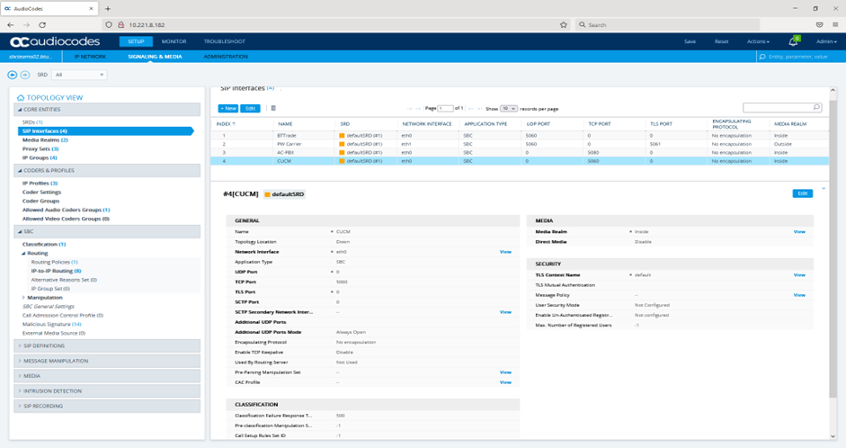This screenshot has width=846, height=448.
Task: Open the SRD filter dropdown
Action: [79, 75]
